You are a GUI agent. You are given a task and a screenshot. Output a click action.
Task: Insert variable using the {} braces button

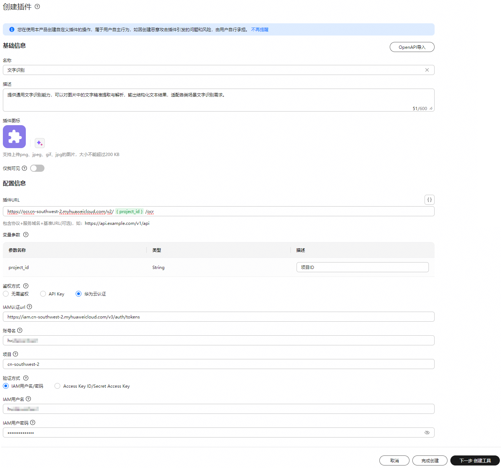(x=430, y=200)
